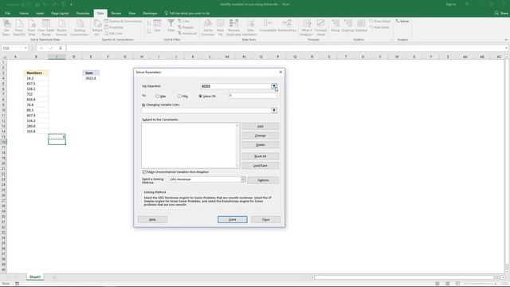Open Queries & Connections pane

click(123, 22)
